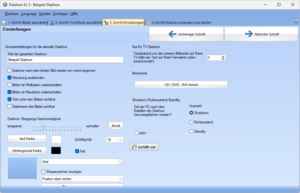
Task: Enable Wasserzeichen anzeigen
Action: pos(43,172)
